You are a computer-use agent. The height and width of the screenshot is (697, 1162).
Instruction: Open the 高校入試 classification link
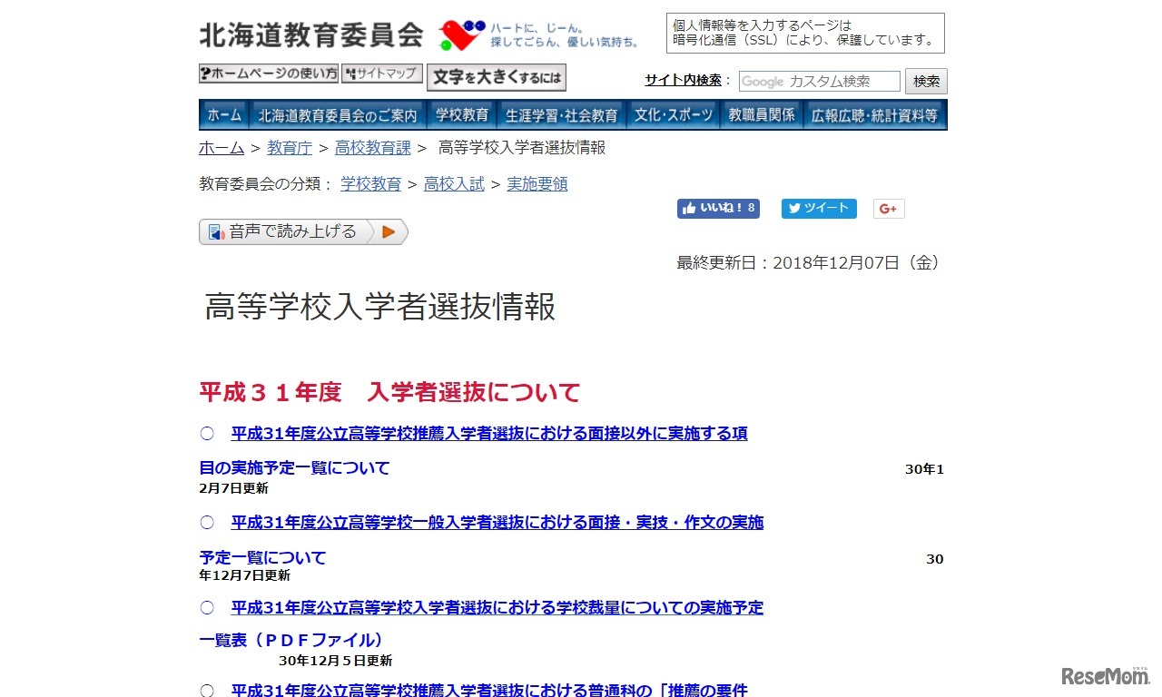454,184
